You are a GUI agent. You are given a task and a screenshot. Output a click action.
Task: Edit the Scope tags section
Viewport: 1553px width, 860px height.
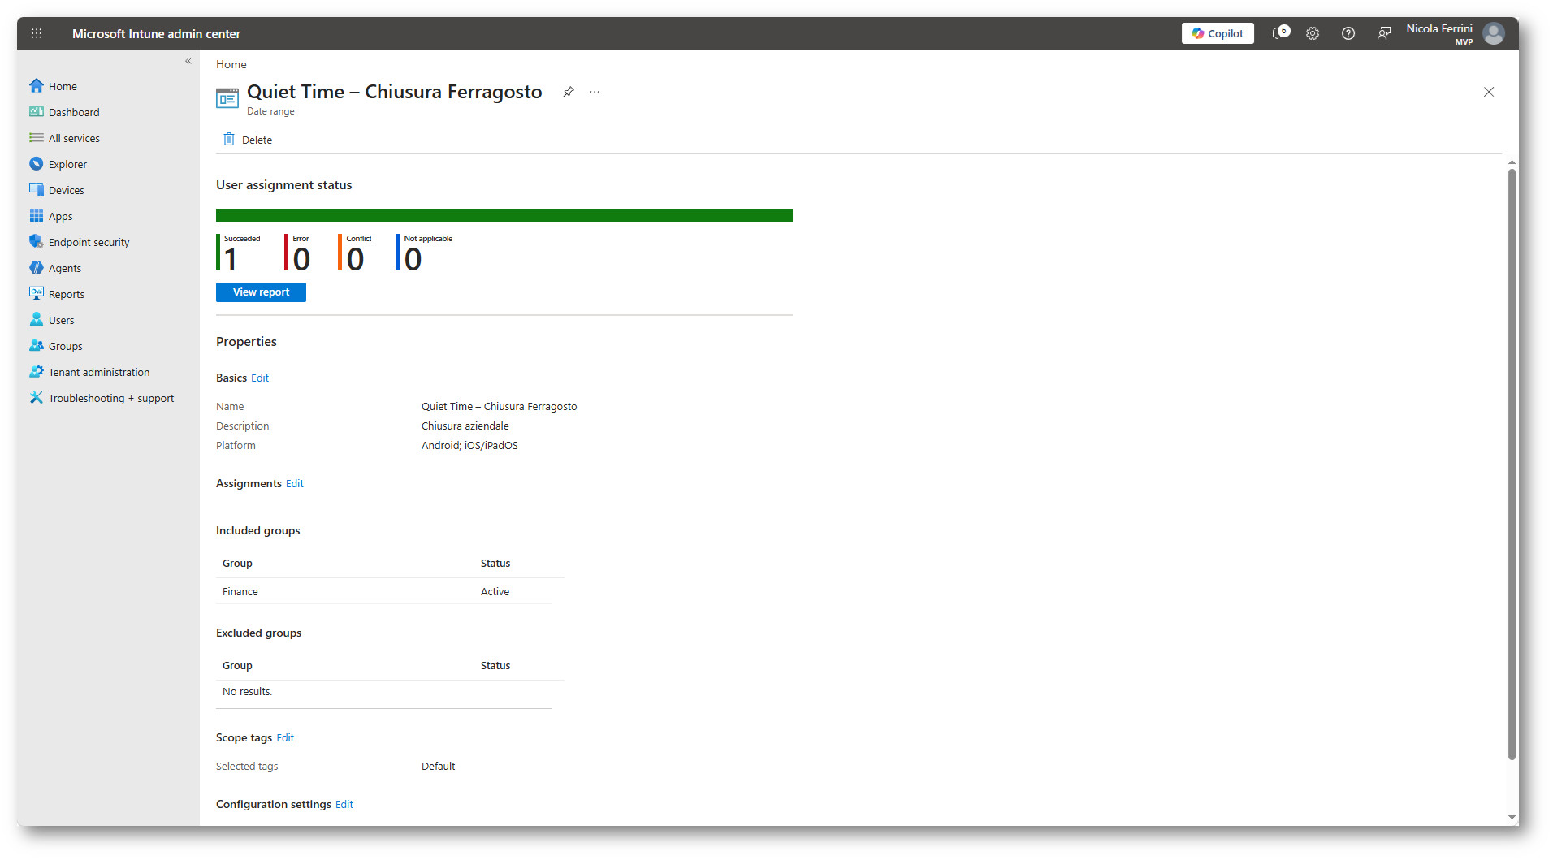[285, 737]
